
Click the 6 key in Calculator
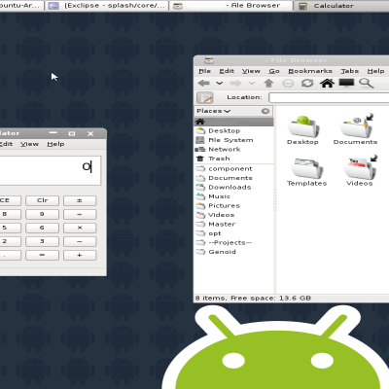pyautogui.click(x=43, y=228)
